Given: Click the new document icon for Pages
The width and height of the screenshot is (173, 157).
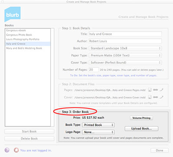Looking at the screenshot, I should coord(150,90).
